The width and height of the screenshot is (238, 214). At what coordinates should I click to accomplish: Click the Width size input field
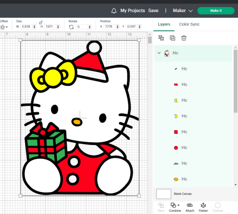tap(27, 27)
